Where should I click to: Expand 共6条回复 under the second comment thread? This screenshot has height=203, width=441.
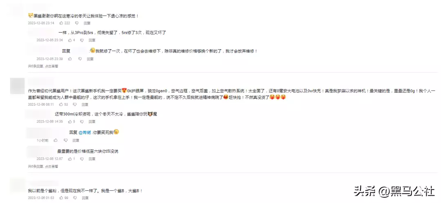(43, 166)
